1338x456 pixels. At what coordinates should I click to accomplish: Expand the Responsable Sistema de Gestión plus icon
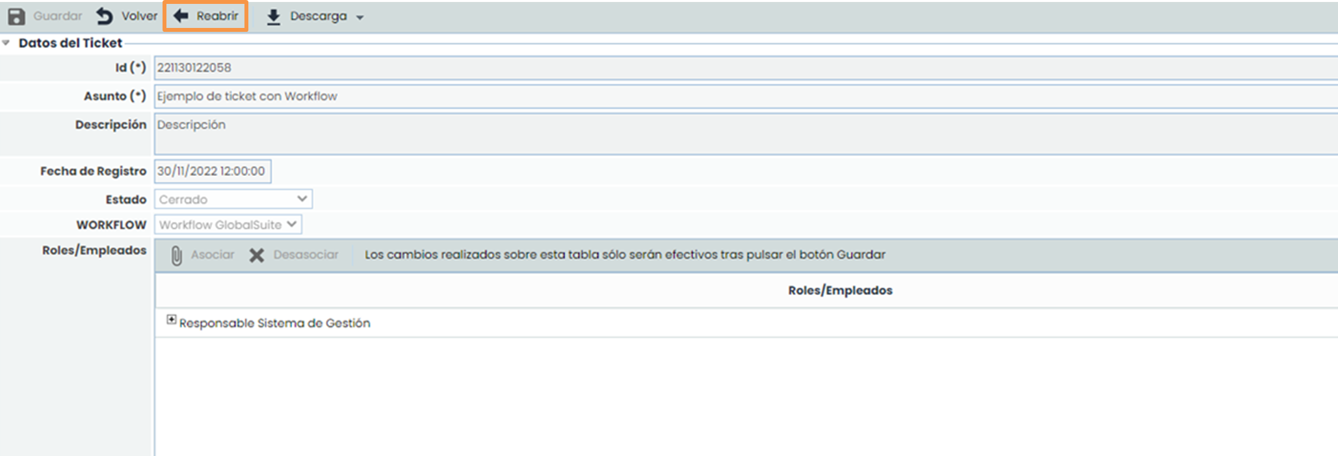171,320
